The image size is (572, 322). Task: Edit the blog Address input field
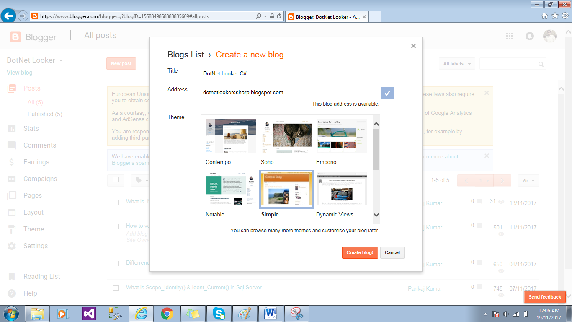click(x=290, y=93)
